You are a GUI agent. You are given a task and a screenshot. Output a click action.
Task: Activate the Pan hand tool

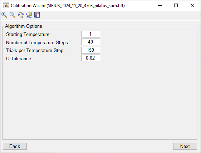[x=21, y=15]
